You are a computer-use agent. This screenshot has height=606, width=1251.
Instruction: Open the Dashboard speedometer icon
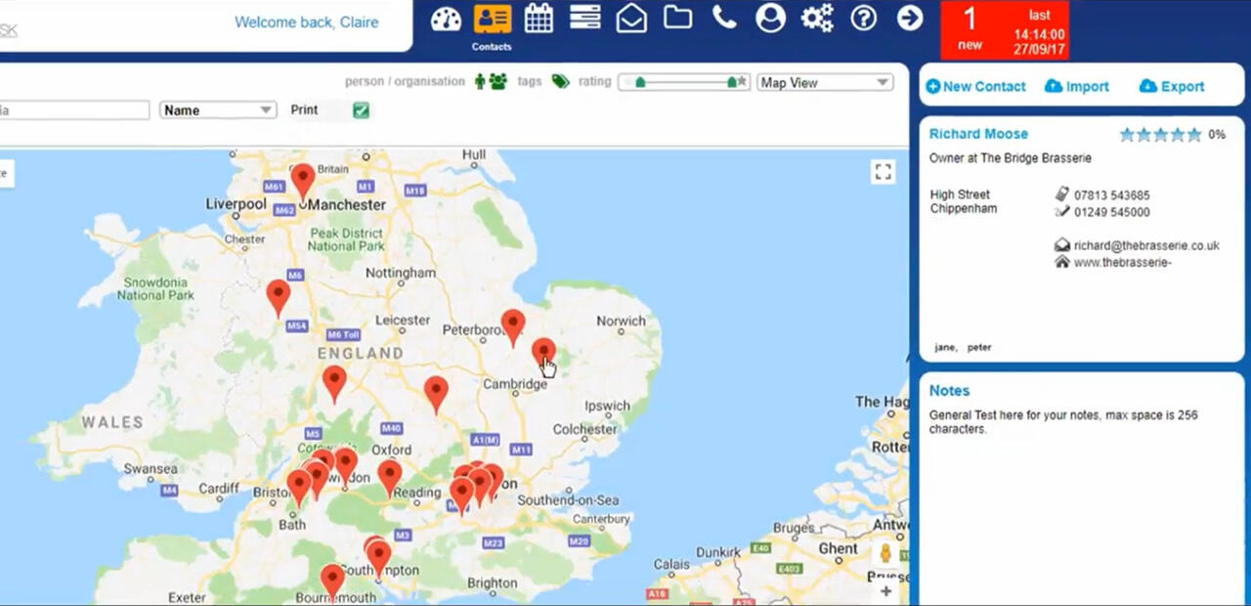click(445, 18)
